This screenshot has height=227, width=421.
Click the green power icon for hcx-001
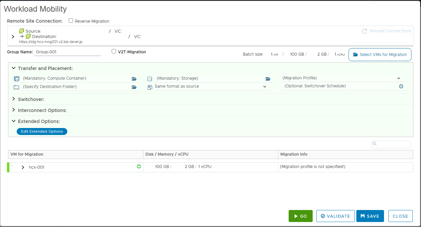(x=139, y=166)
